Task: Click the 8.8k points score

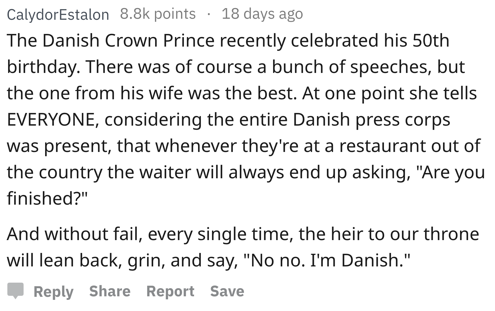Action: point(158,14)
